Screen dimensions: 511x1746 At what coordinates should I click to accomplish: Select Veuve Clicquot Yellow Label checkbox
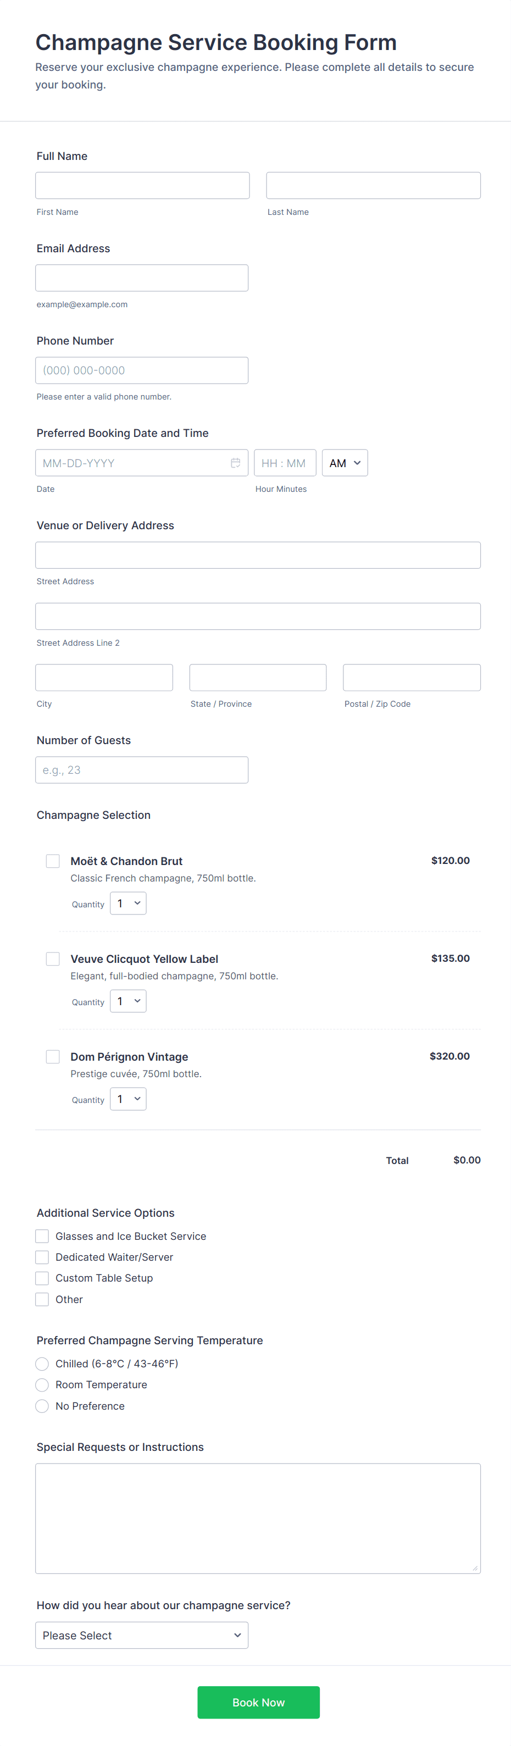click(53, 958)
